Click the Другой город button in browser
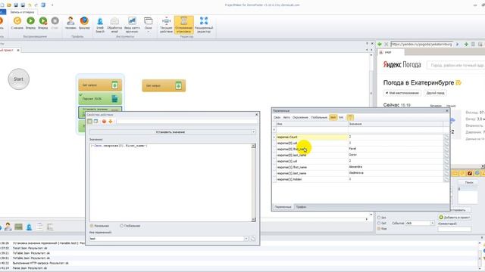Viewport: 485px width, 272px height. [x=436, y=93]
